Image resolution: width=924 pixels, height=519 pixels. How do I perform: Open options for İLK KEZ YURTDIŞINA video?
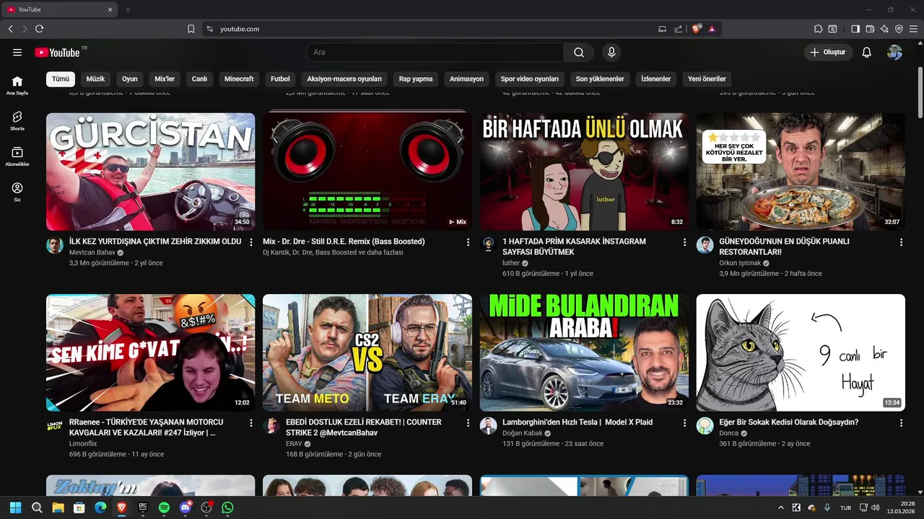251,242
